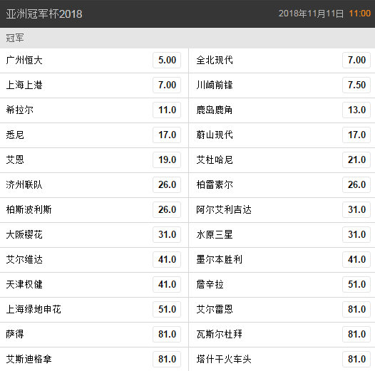Select 大阪樱花 odds 31.0
This screenshot has width=375, height=371.
point(167,234)
